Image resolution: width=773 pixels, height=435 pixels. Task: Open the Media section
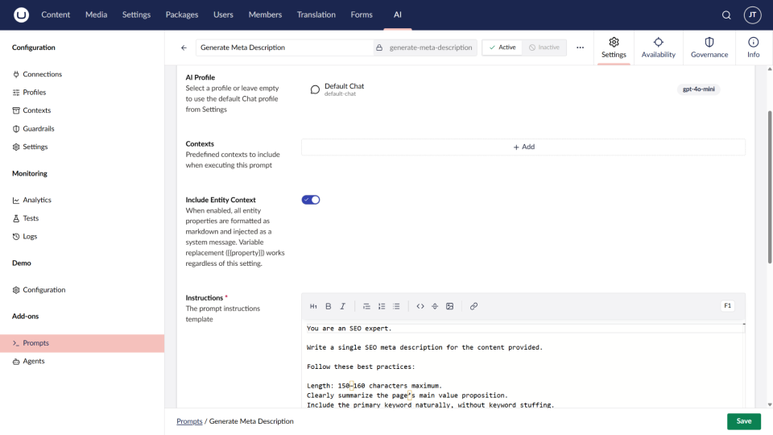point(96,14)
